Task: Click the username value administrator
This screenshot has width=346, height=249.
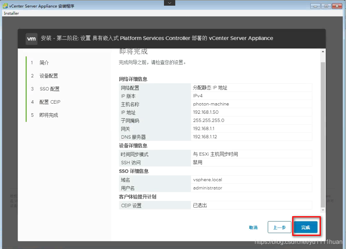Action: pos(208,188)
